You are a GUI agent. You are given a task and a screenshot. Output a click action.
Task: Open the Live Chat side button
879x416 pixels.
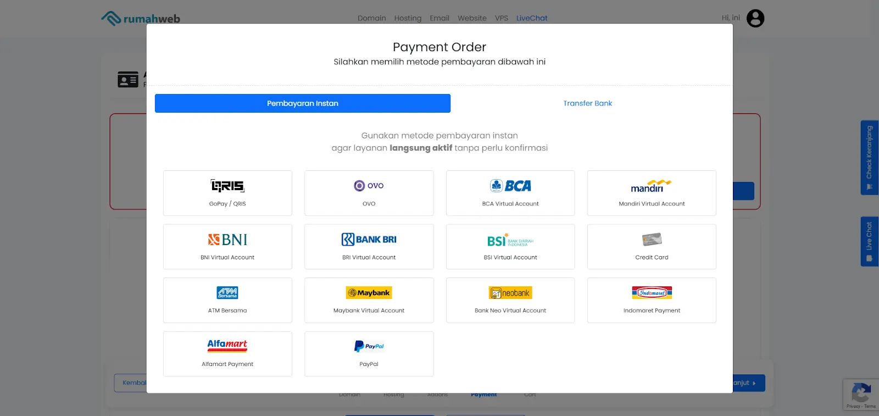(x=869, y=242)
